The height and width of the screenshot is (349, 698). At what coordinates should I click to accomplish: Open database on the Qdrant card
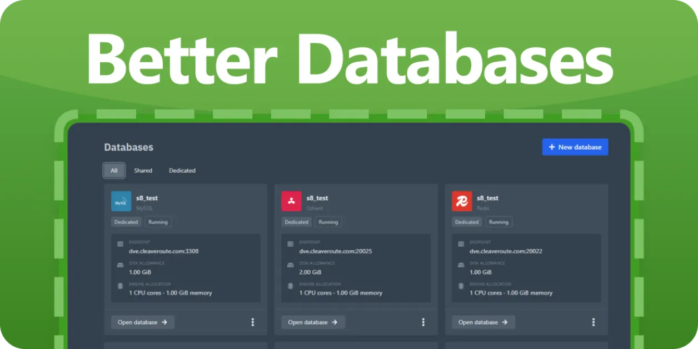313,322
